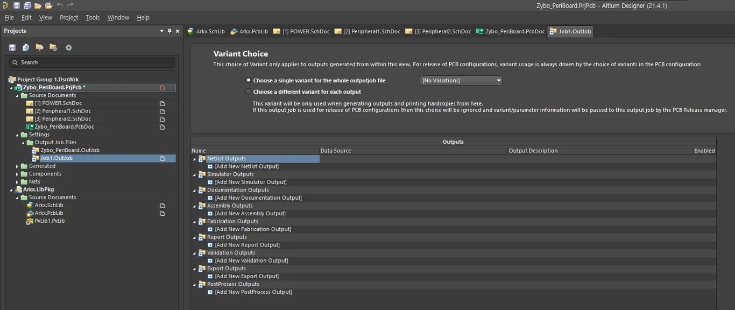735x310 pixels.
Task: Click Add New Report Output
Action: coord(247,244)
